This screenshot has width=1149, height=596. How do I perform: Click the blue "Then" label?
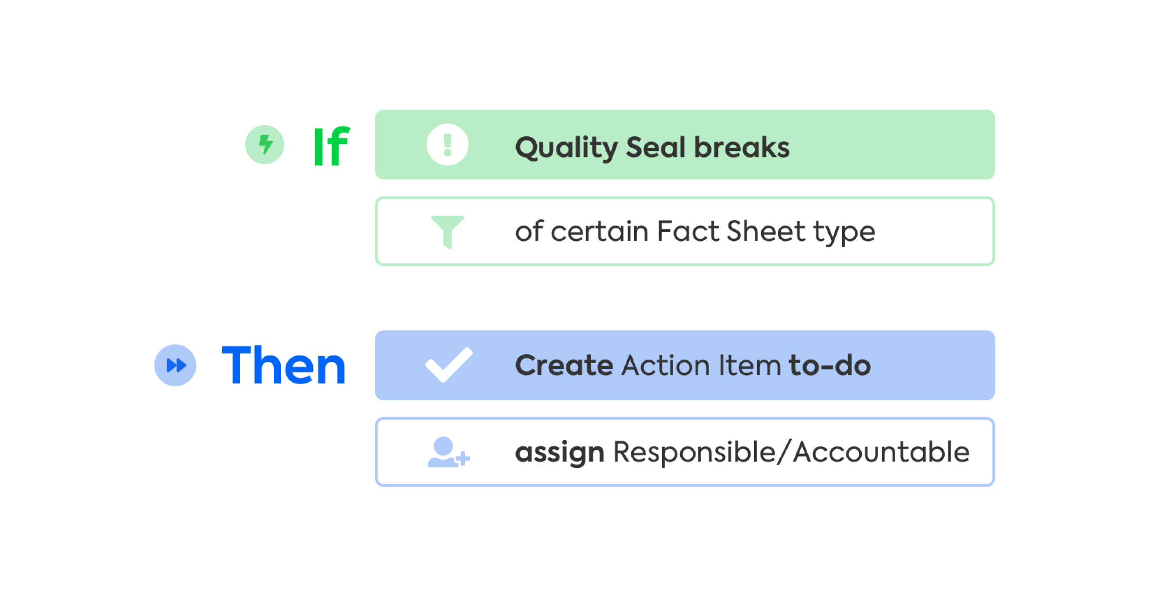click(x=284, y=366)
